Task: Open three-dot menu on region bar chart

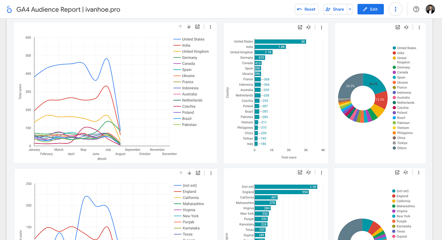Action: tap(321, 172)
